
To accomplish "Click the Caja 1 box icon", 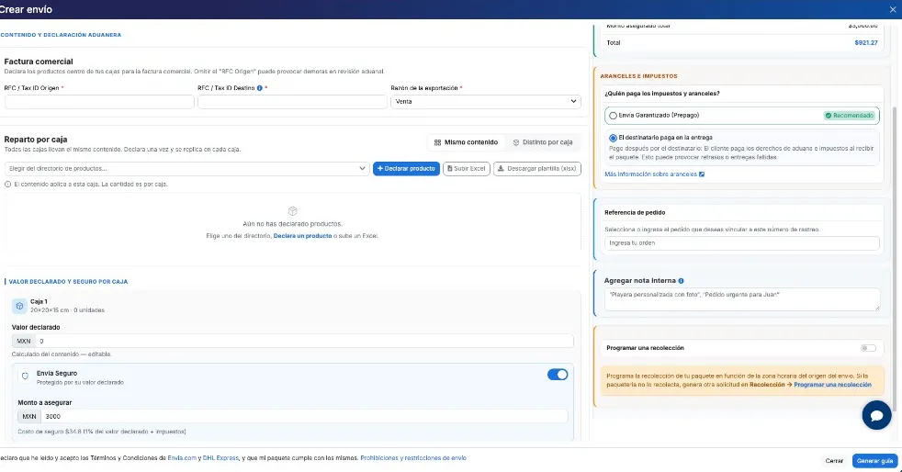I will point(19,306).
